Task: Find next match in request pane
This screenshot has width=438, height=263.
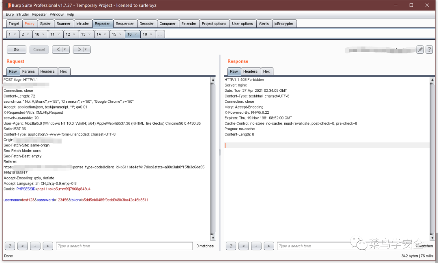Action: [x=48, y=246]
